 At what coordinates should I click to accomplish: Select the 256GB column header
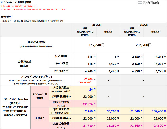(x=97, y=25)
